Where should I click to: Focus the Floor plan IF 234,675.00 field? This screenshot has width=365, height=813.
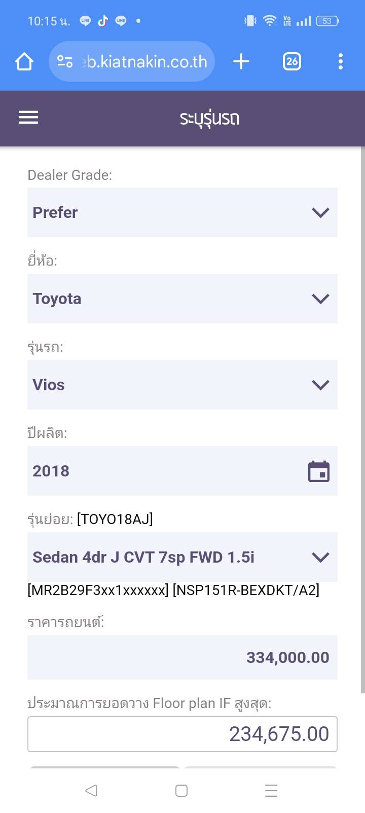[182, 734]
